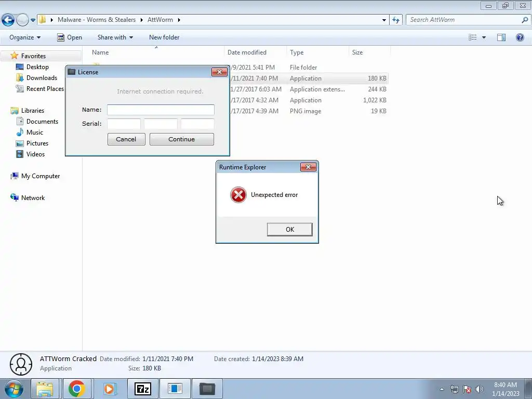Open the Organize menu

[x=25, y=37]
